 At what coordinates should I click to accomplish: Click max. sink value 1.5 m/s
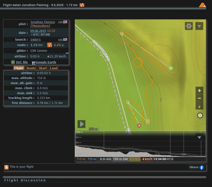tap(43, 93)
